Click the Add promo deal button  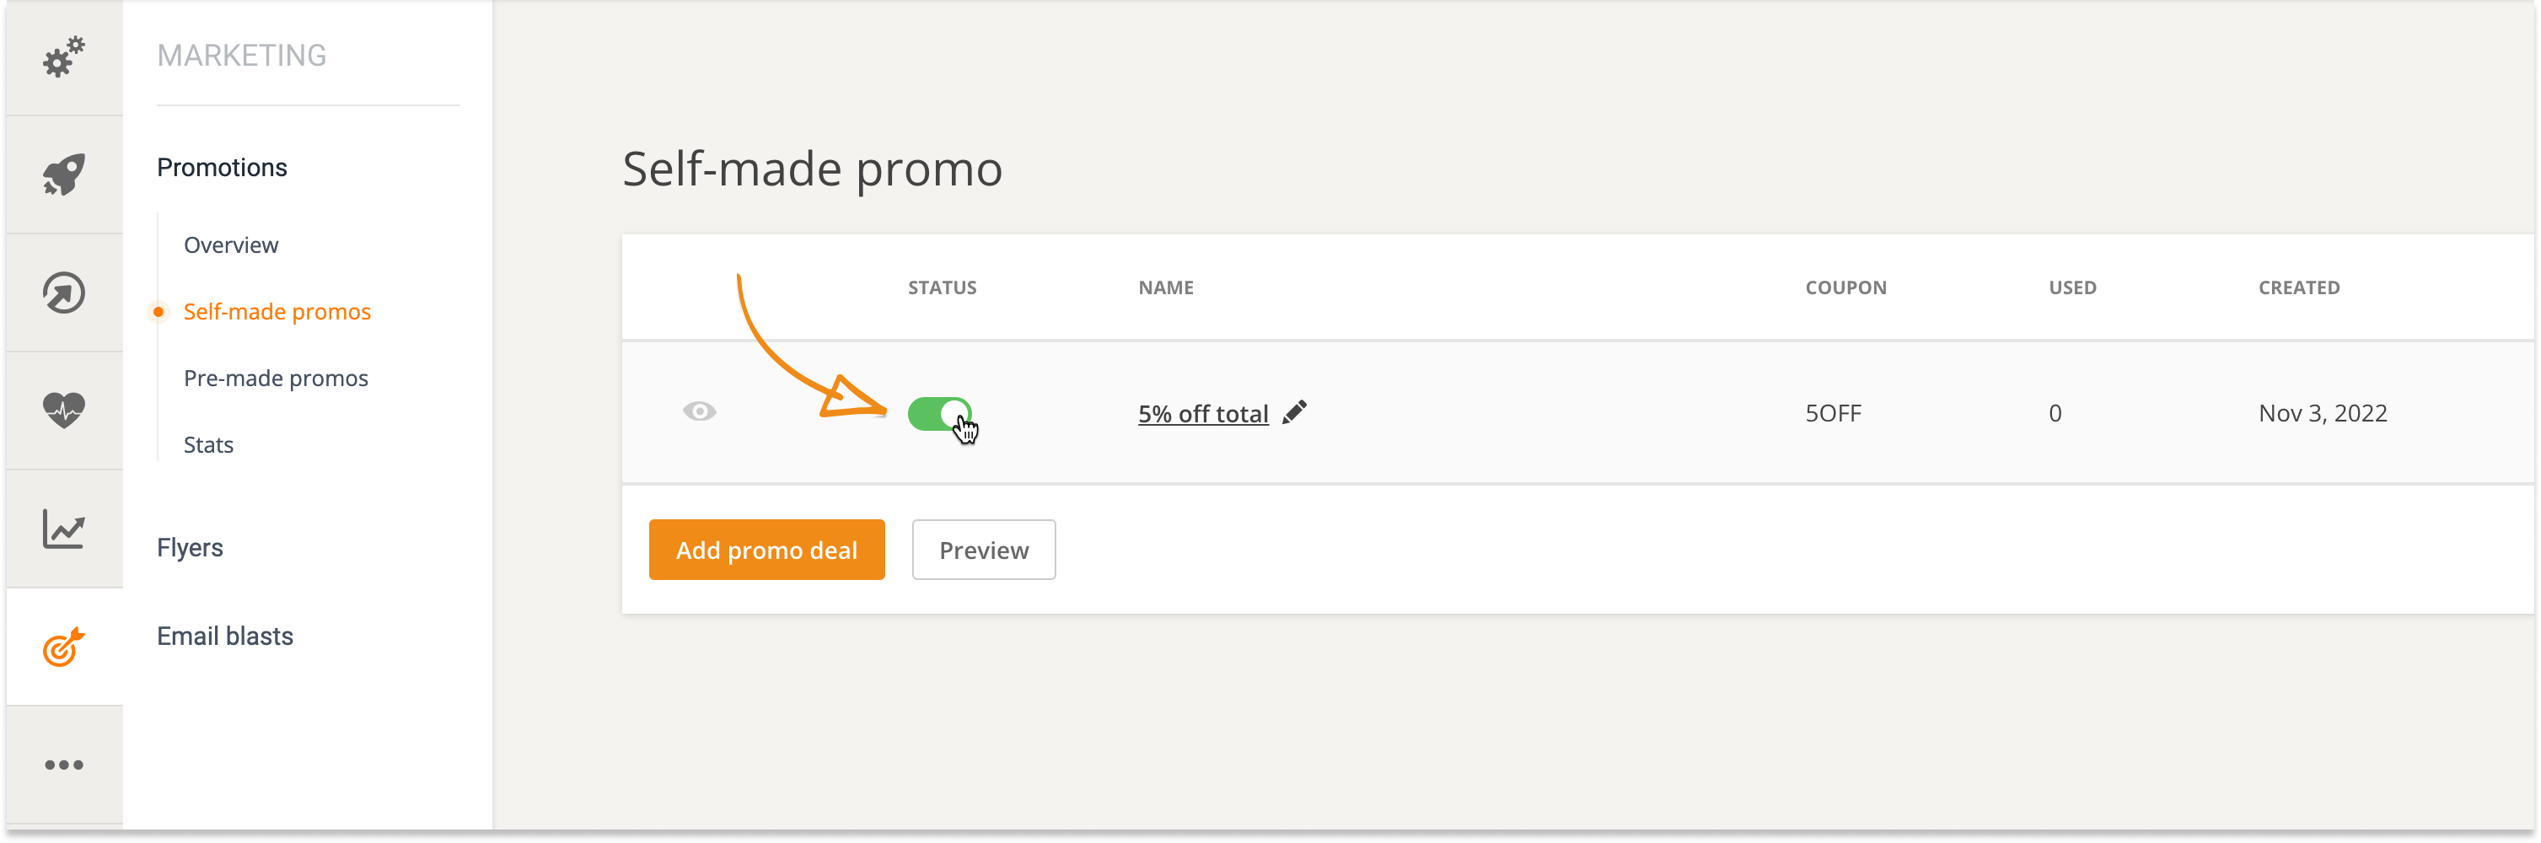point(766,550)
